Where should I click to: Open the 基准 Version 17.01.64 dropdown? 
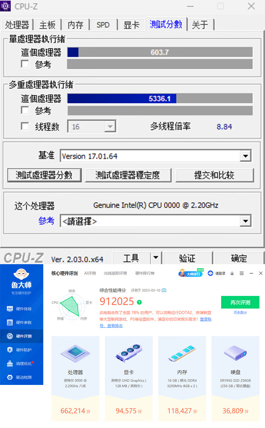[245, 156]
